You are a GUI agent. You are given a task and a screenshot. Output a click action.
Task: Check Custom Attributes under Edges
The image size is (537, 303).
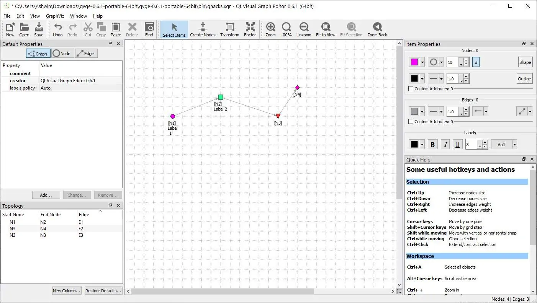click(x=411, y=122)
